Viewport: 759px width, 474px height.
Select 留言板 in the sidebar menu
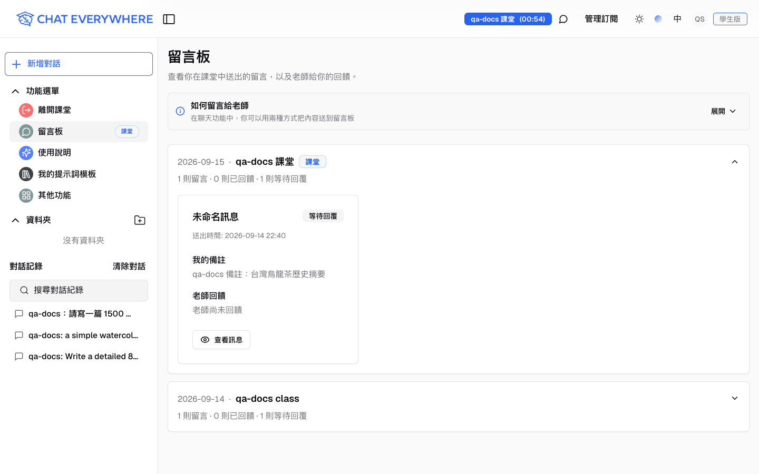pyautogui.click(x=79, y=132)
